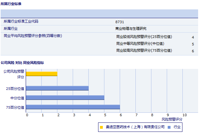The height and width of the screenshot is (135, 205).
Task: Click the x-axis tick label 7
Action: coord(136,115)
